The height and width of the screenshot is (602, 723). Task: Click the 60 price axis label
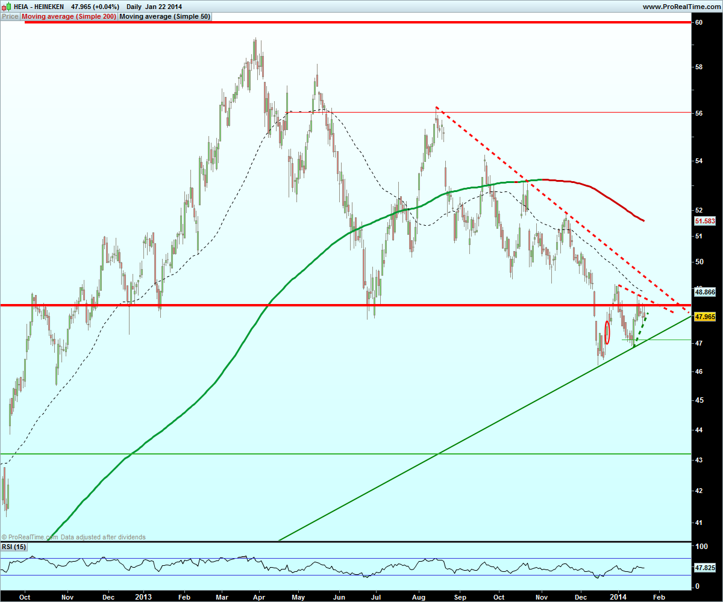699,22
